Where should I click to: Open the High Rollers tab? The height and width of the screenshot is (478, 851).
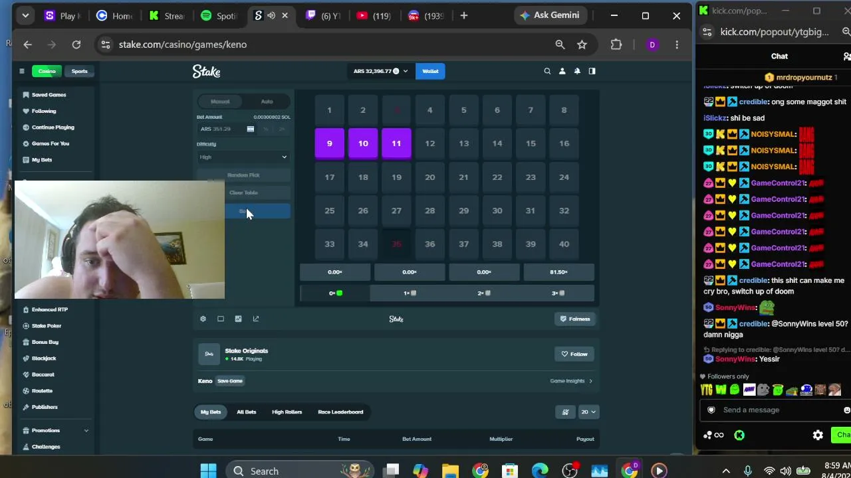[x=287, y=412]
